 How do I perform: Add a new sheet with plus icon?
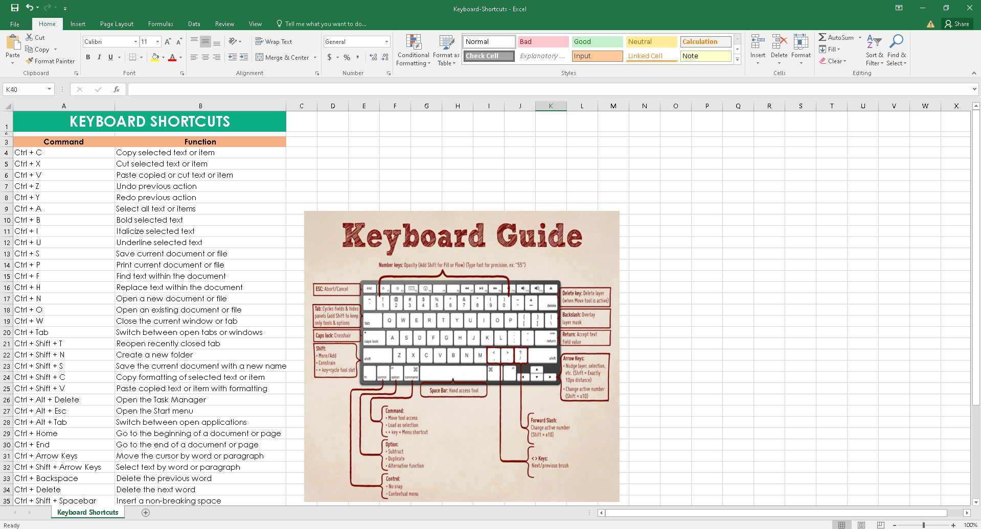coord(146,513)
